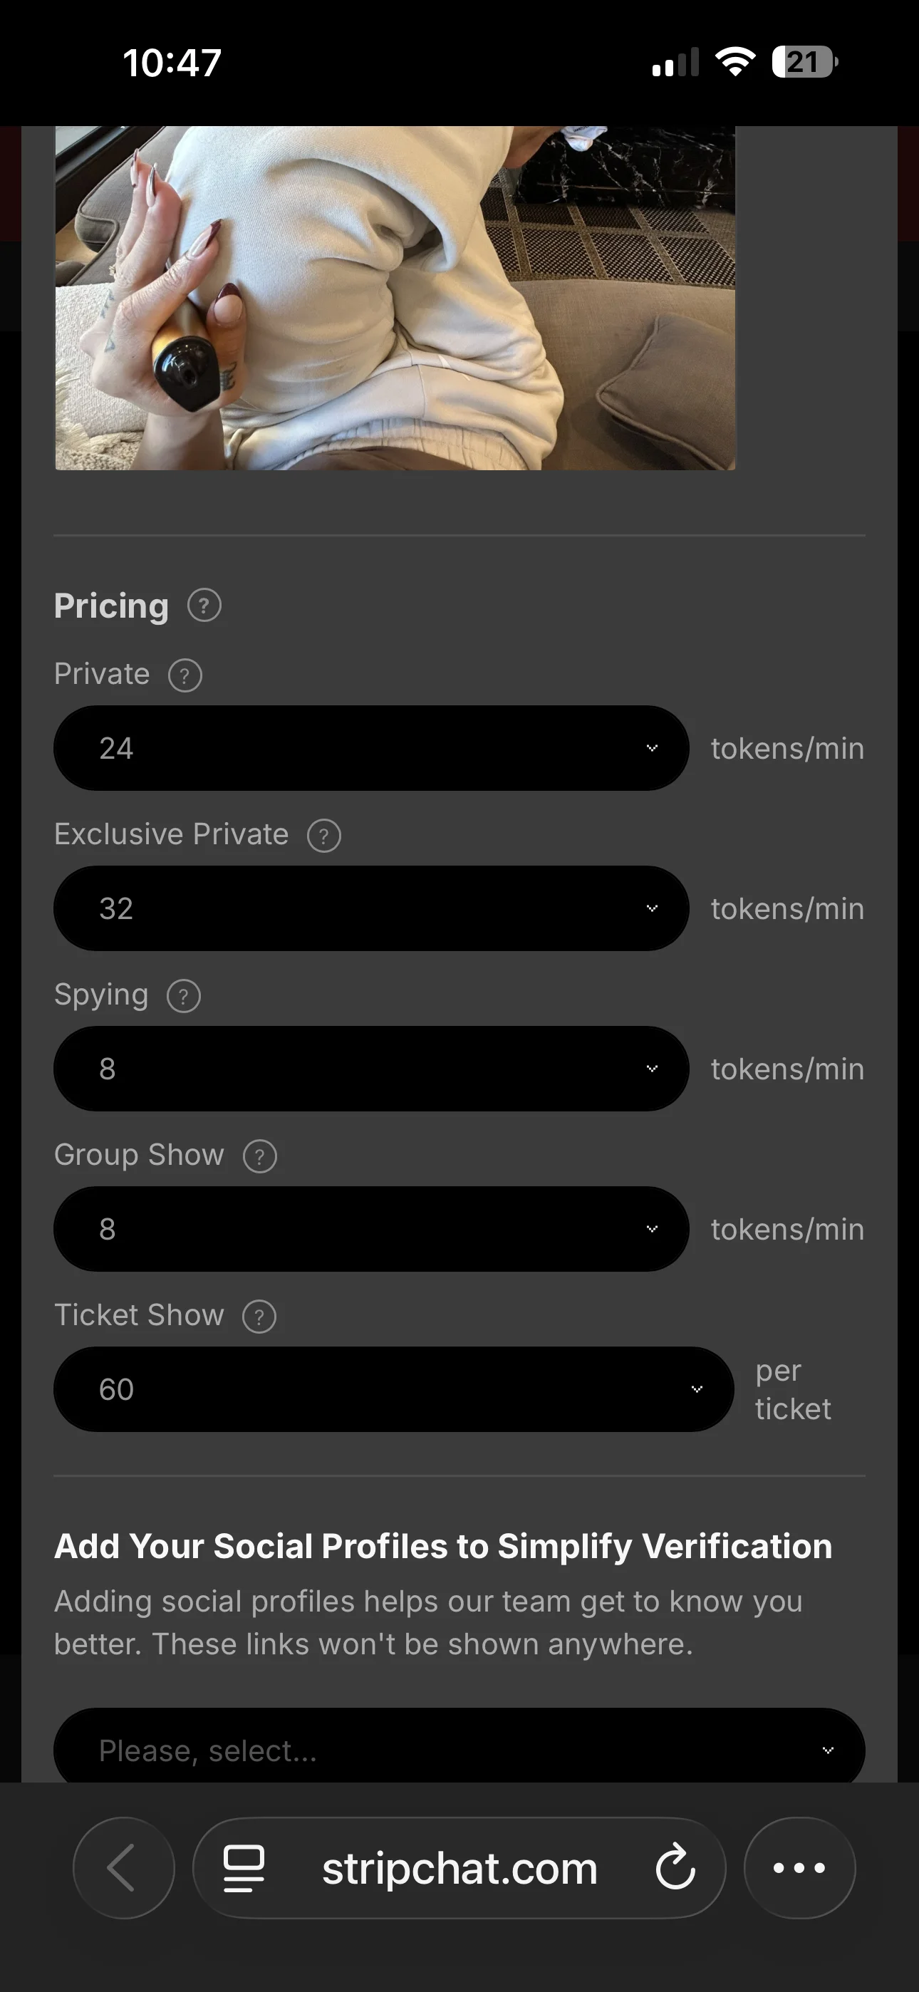
Task: Tap the Private help icon
Action: [185, 675]
